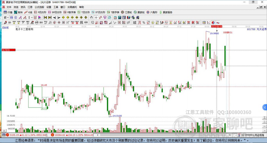This screenshot has width=267, height=143.
Task: Open the T四方形 tool
Action: (x=84, y=12)
